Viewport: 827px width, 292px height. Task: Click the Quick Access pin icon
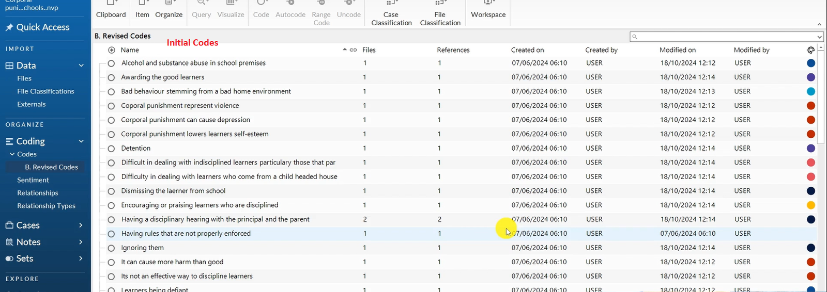[x=9, y=27]
